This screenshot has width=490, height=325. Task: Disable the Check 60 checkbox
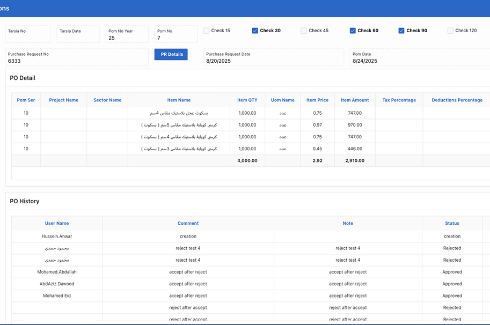353,31
